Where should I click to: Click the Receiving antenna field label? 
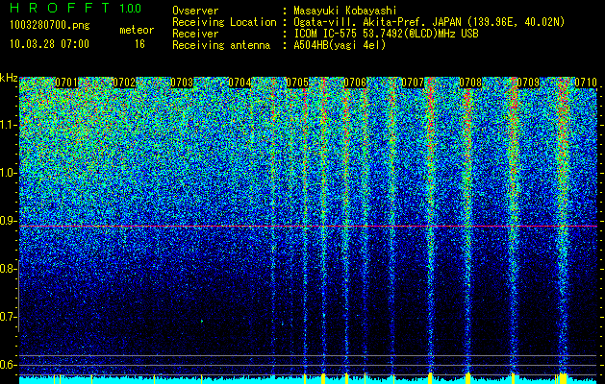click(x=221, y=45)
